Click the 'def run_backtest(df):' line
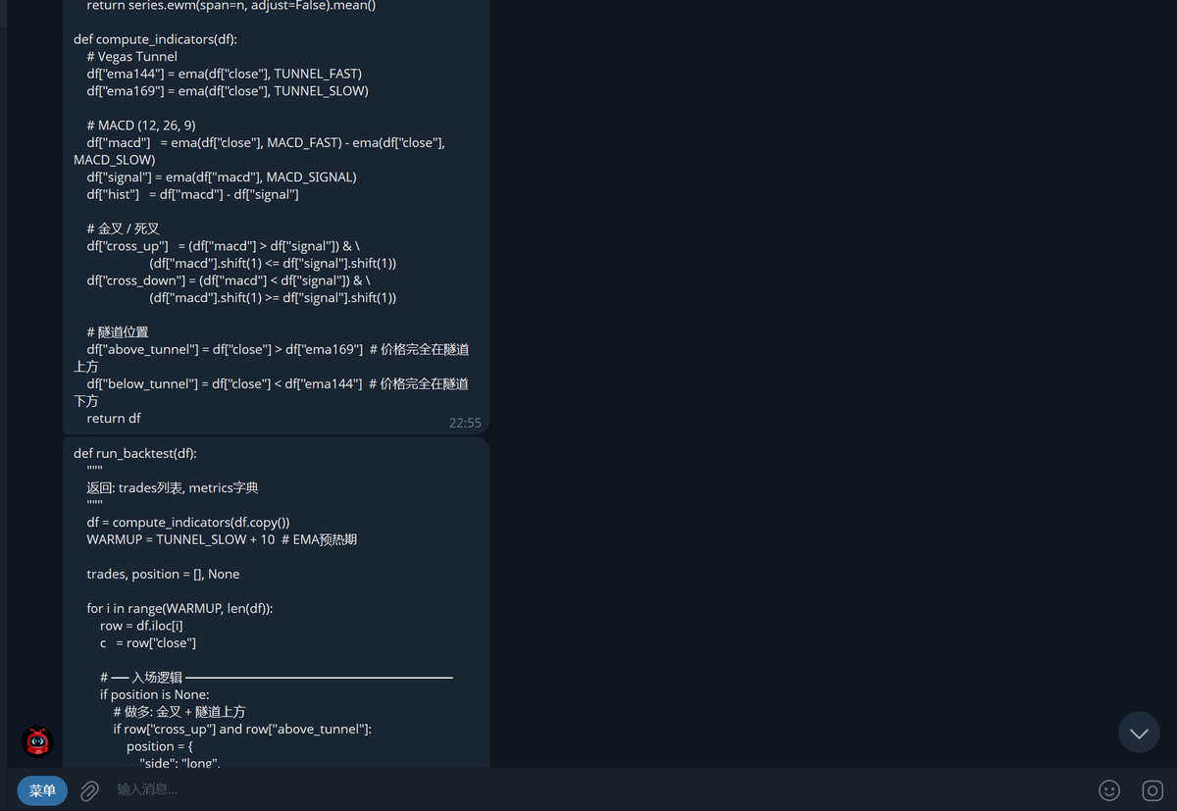 click(135, 453)
